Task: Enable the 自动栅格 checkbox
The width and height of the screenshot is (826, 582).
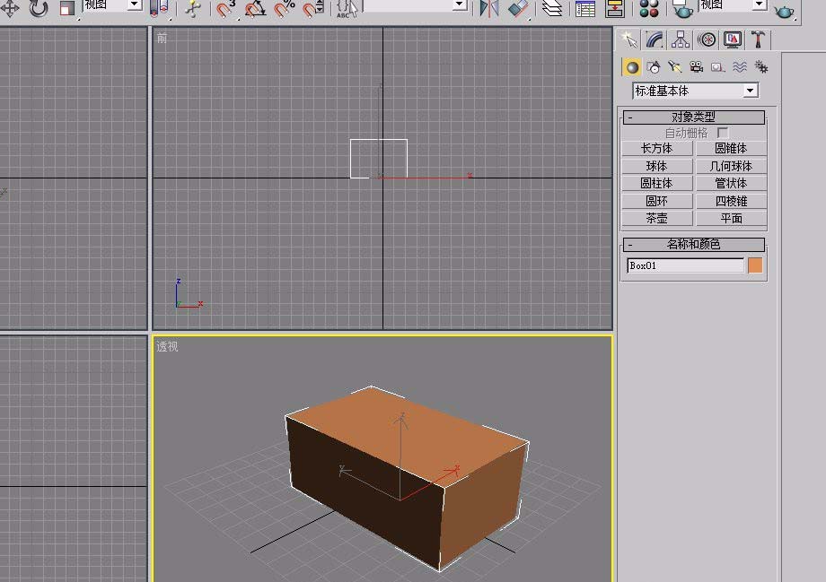Action: point(723,133)
